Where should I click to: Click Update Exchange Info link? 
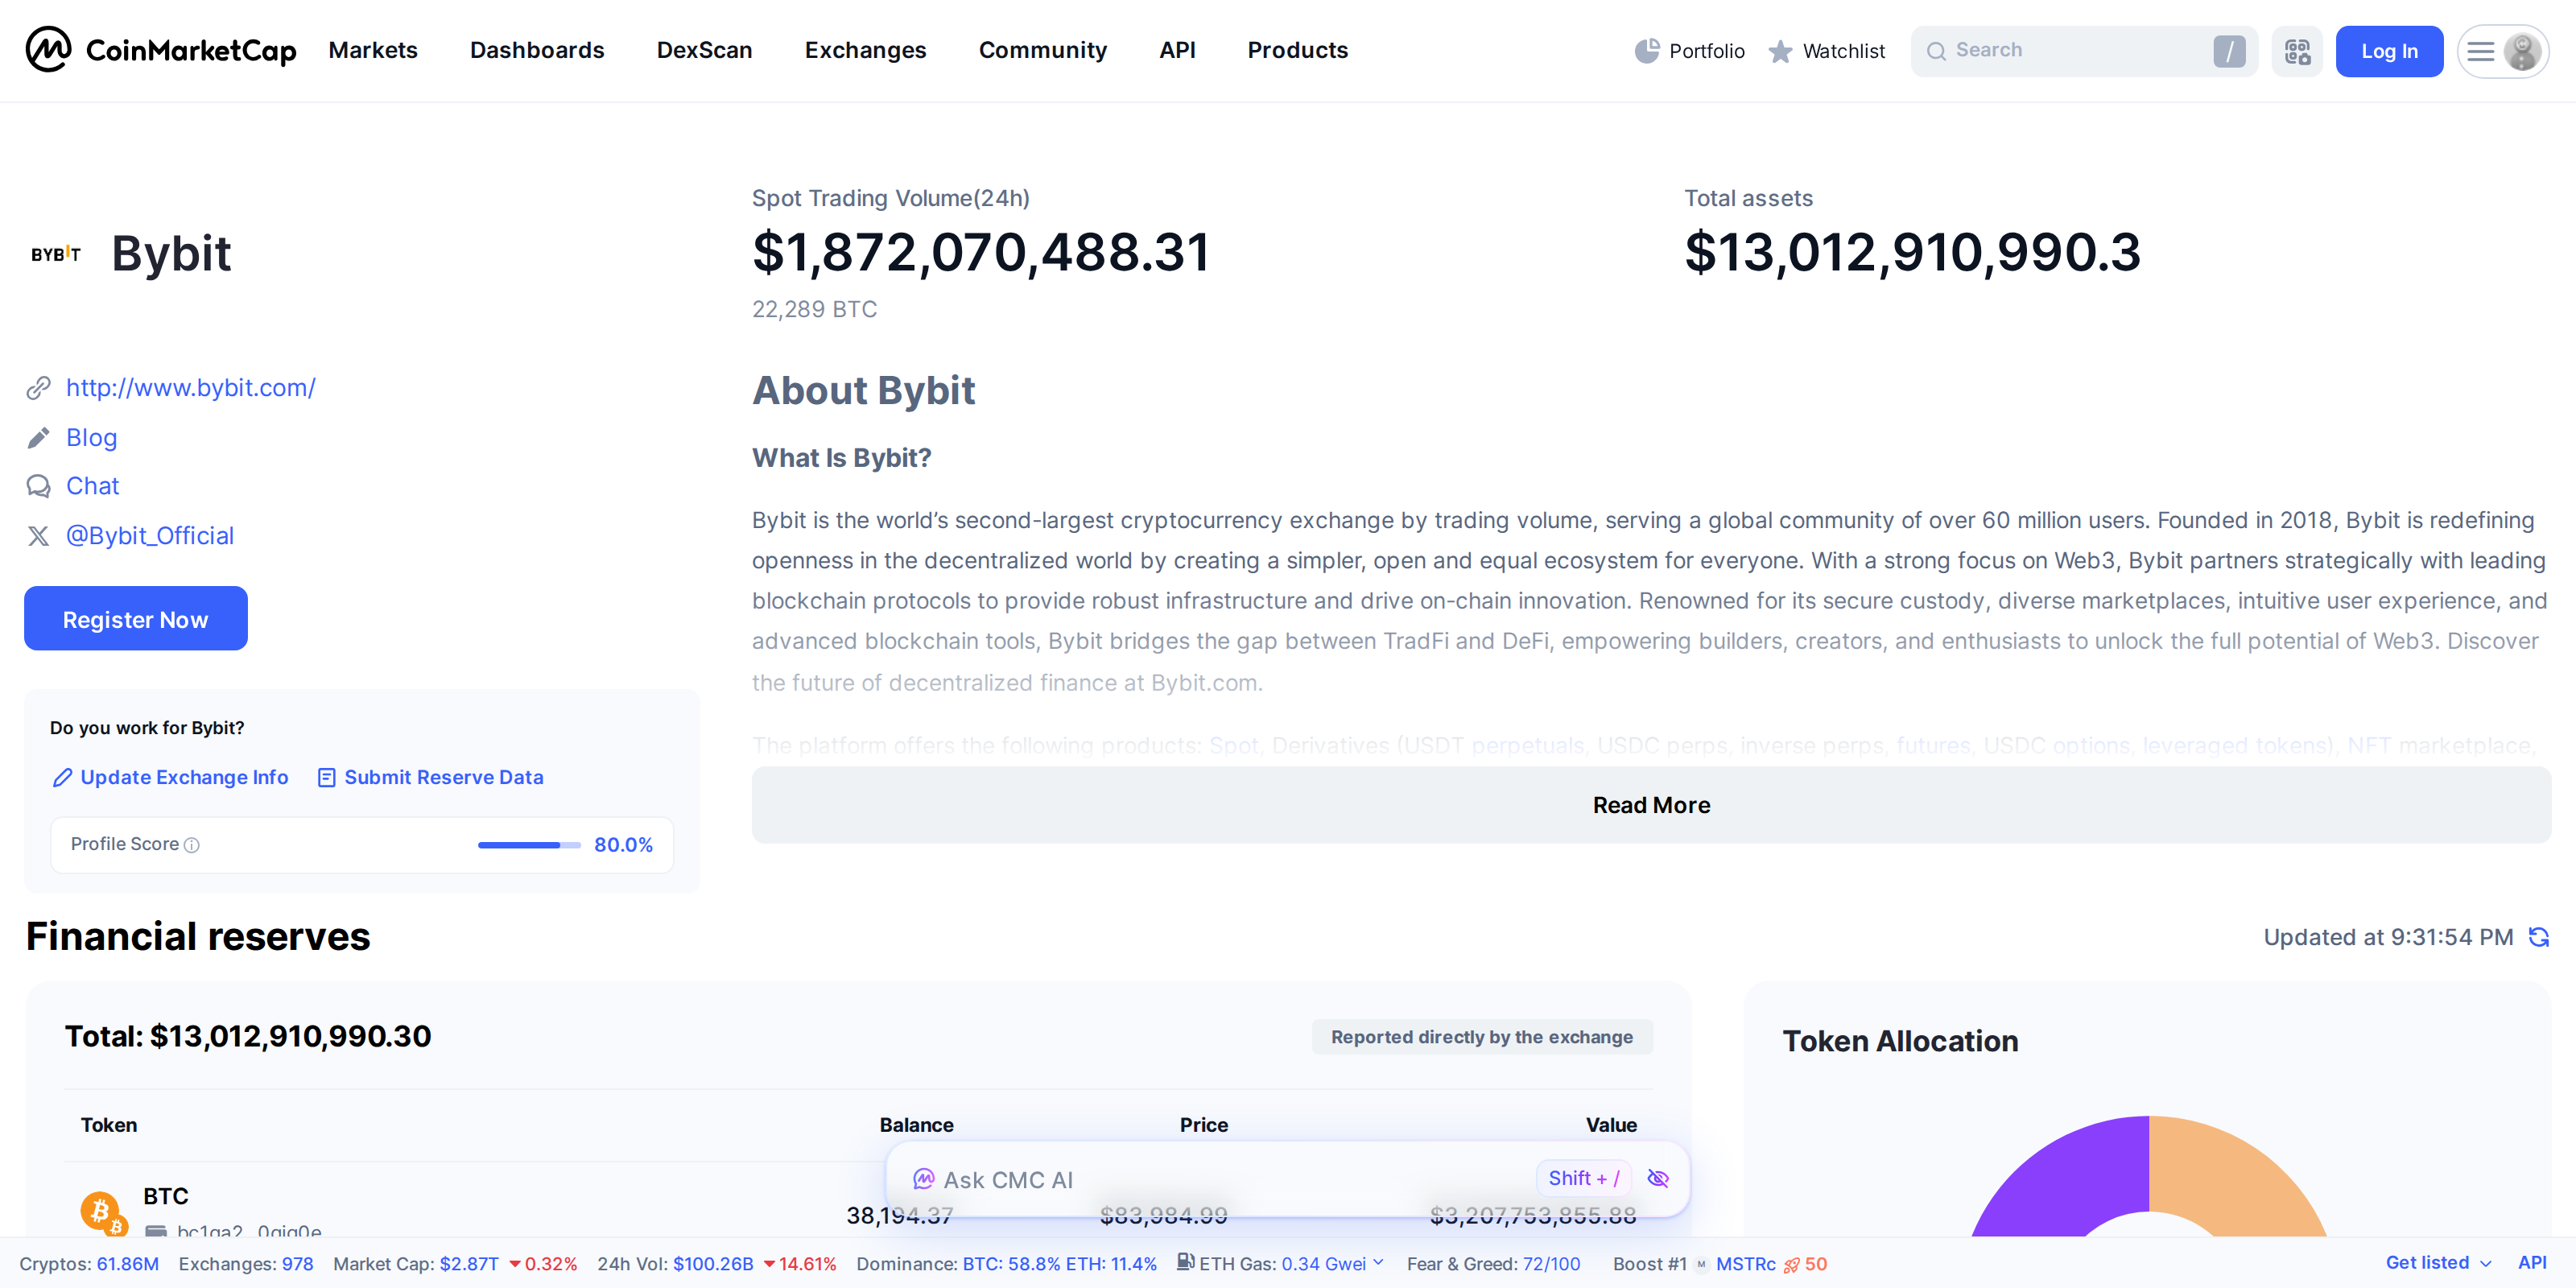(170, 778)
